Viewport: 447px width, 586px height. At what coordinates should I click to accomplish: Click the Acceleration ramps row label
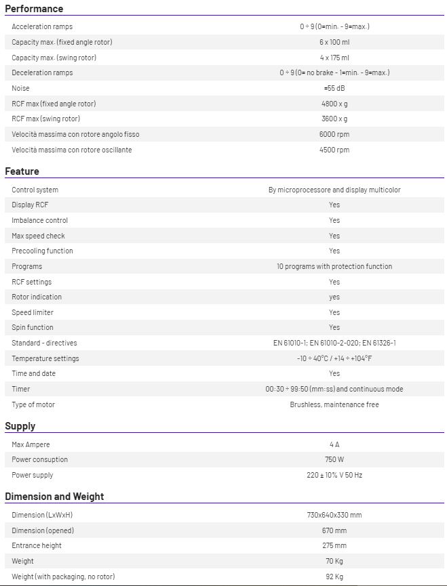[42, 26]
